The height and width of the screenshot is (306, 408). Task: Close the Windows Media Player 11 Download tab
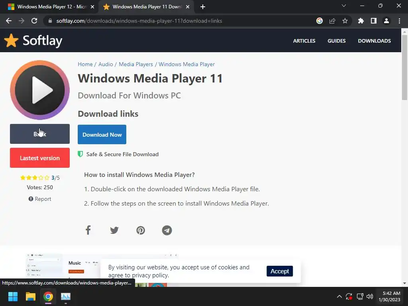pos(188,7)
